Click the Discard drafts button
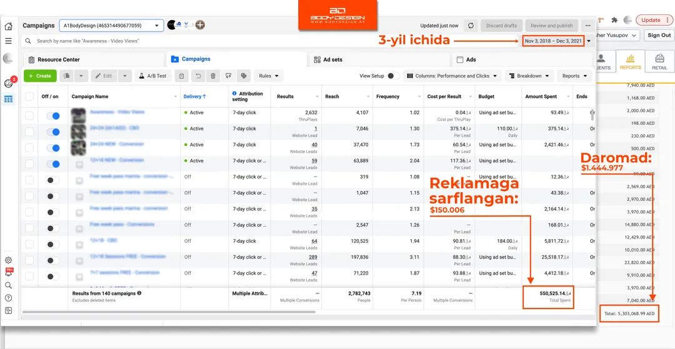The height and width of the screenshot is (349, 675). [501, 26]
